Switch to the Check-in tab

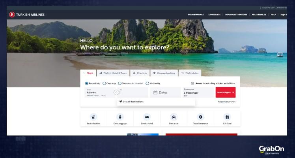140,73
